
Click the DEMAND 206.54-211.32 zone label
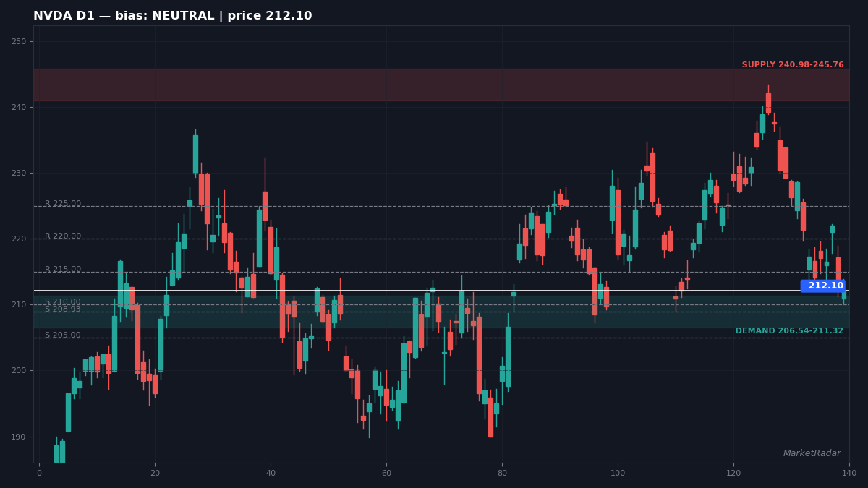click(x=789, y=331)
